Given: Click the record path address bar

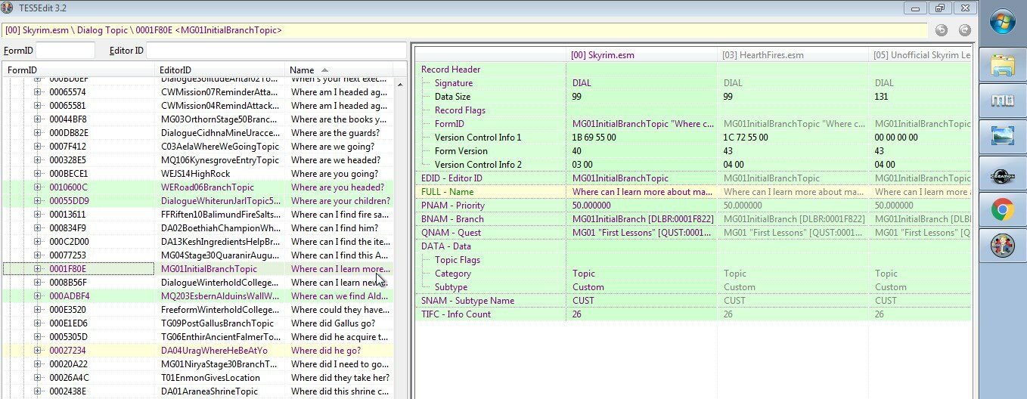Looking at the screenshot, I should tap(464, 30).
